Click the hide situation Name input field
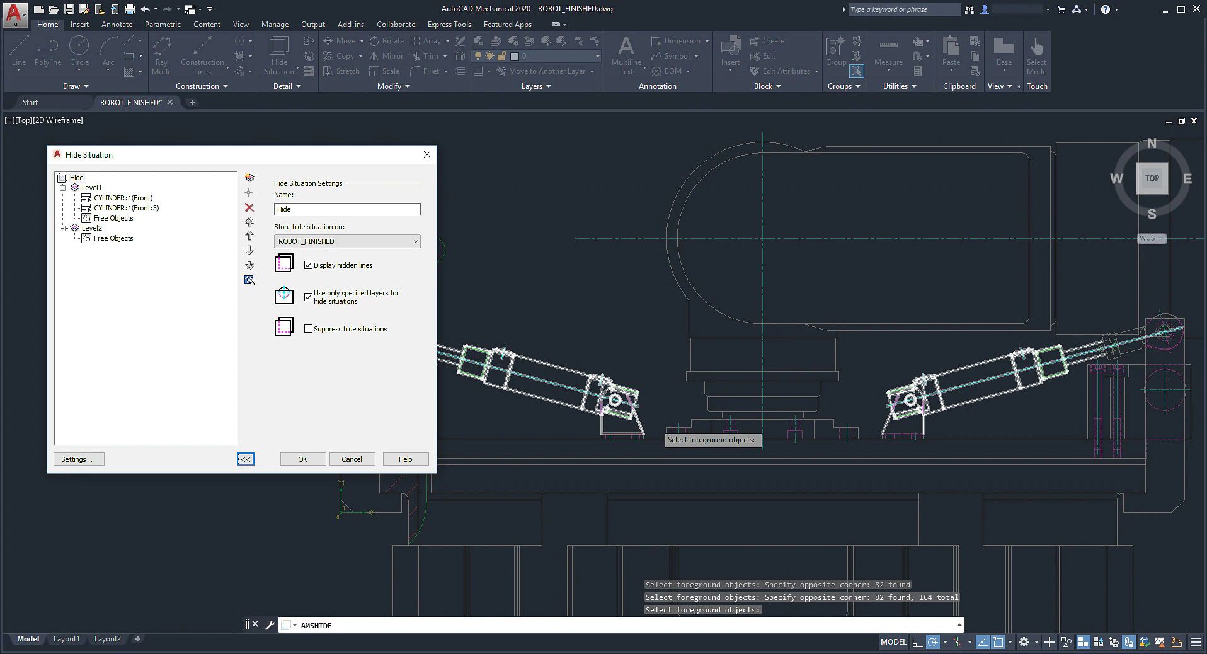This screenshot has height=654, width=1207. pyautogui.click(x=347, y=209)
